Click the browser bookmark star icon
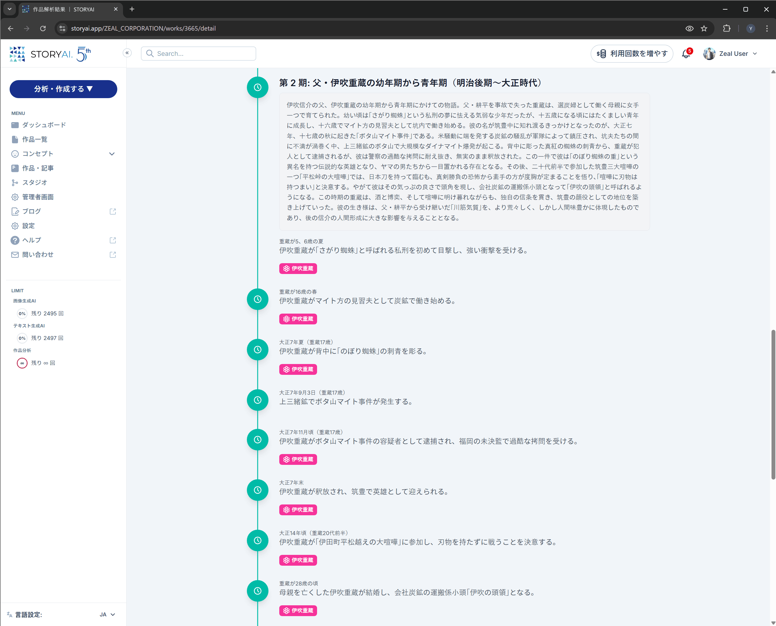776x626 pixels. [x=704, y=29]
